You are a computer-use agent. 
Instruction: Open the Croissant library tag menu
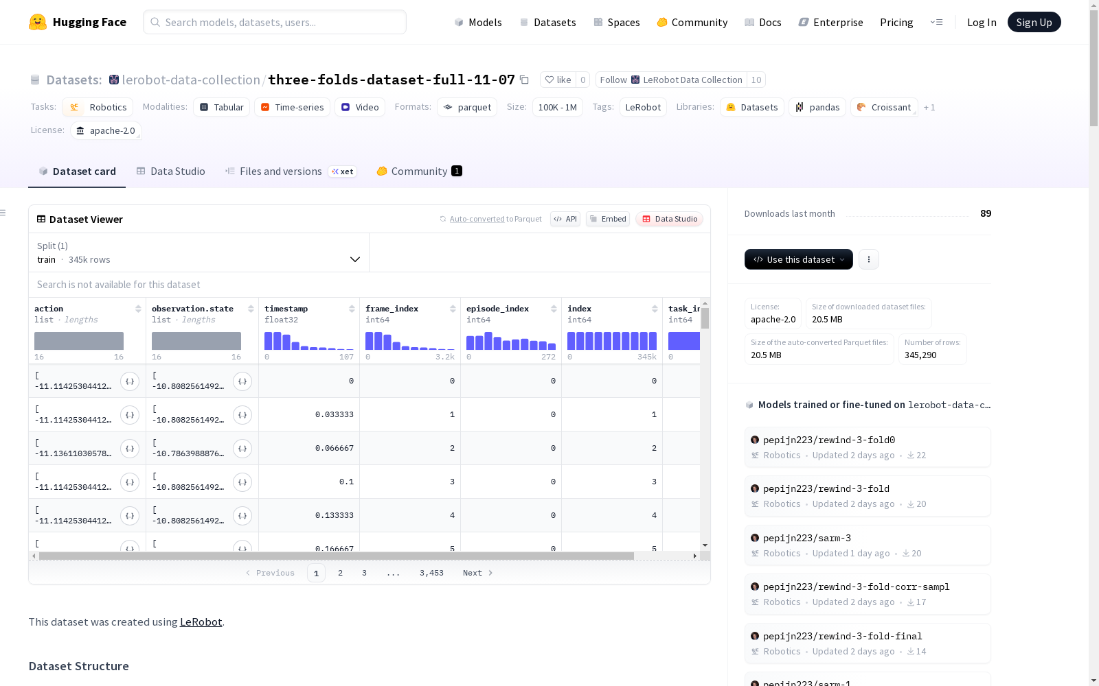pos(884,107)
